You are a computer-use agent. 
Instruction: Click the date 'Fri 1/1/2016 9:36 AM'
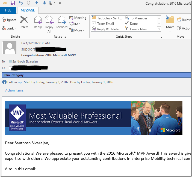click(x=36, y=43)
